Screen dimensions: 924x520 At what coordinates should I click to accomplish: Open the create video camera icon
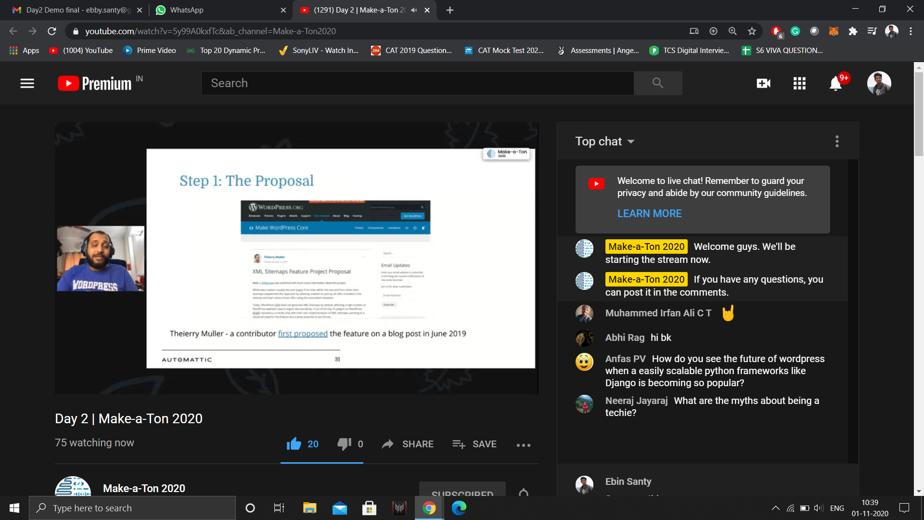pos(763,83)
